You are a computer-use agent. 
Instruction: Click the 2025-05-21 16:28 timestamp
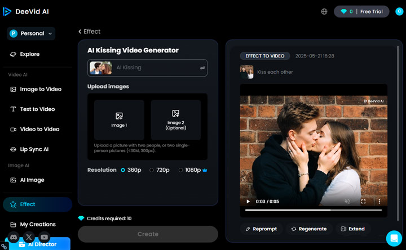pyautogui.click(x=315, y=56)
